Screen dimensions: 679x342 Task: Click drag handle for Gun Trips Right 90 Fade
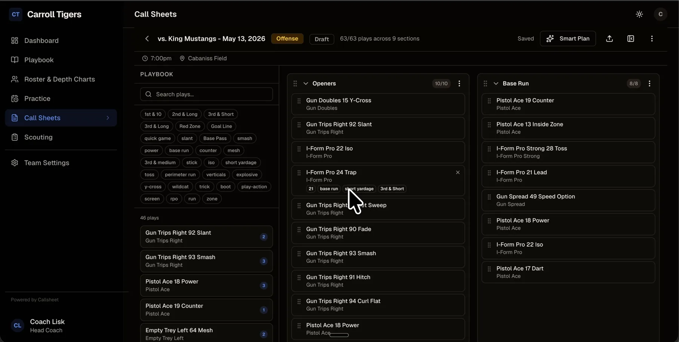pyautogui.click(x=299, y=230)
